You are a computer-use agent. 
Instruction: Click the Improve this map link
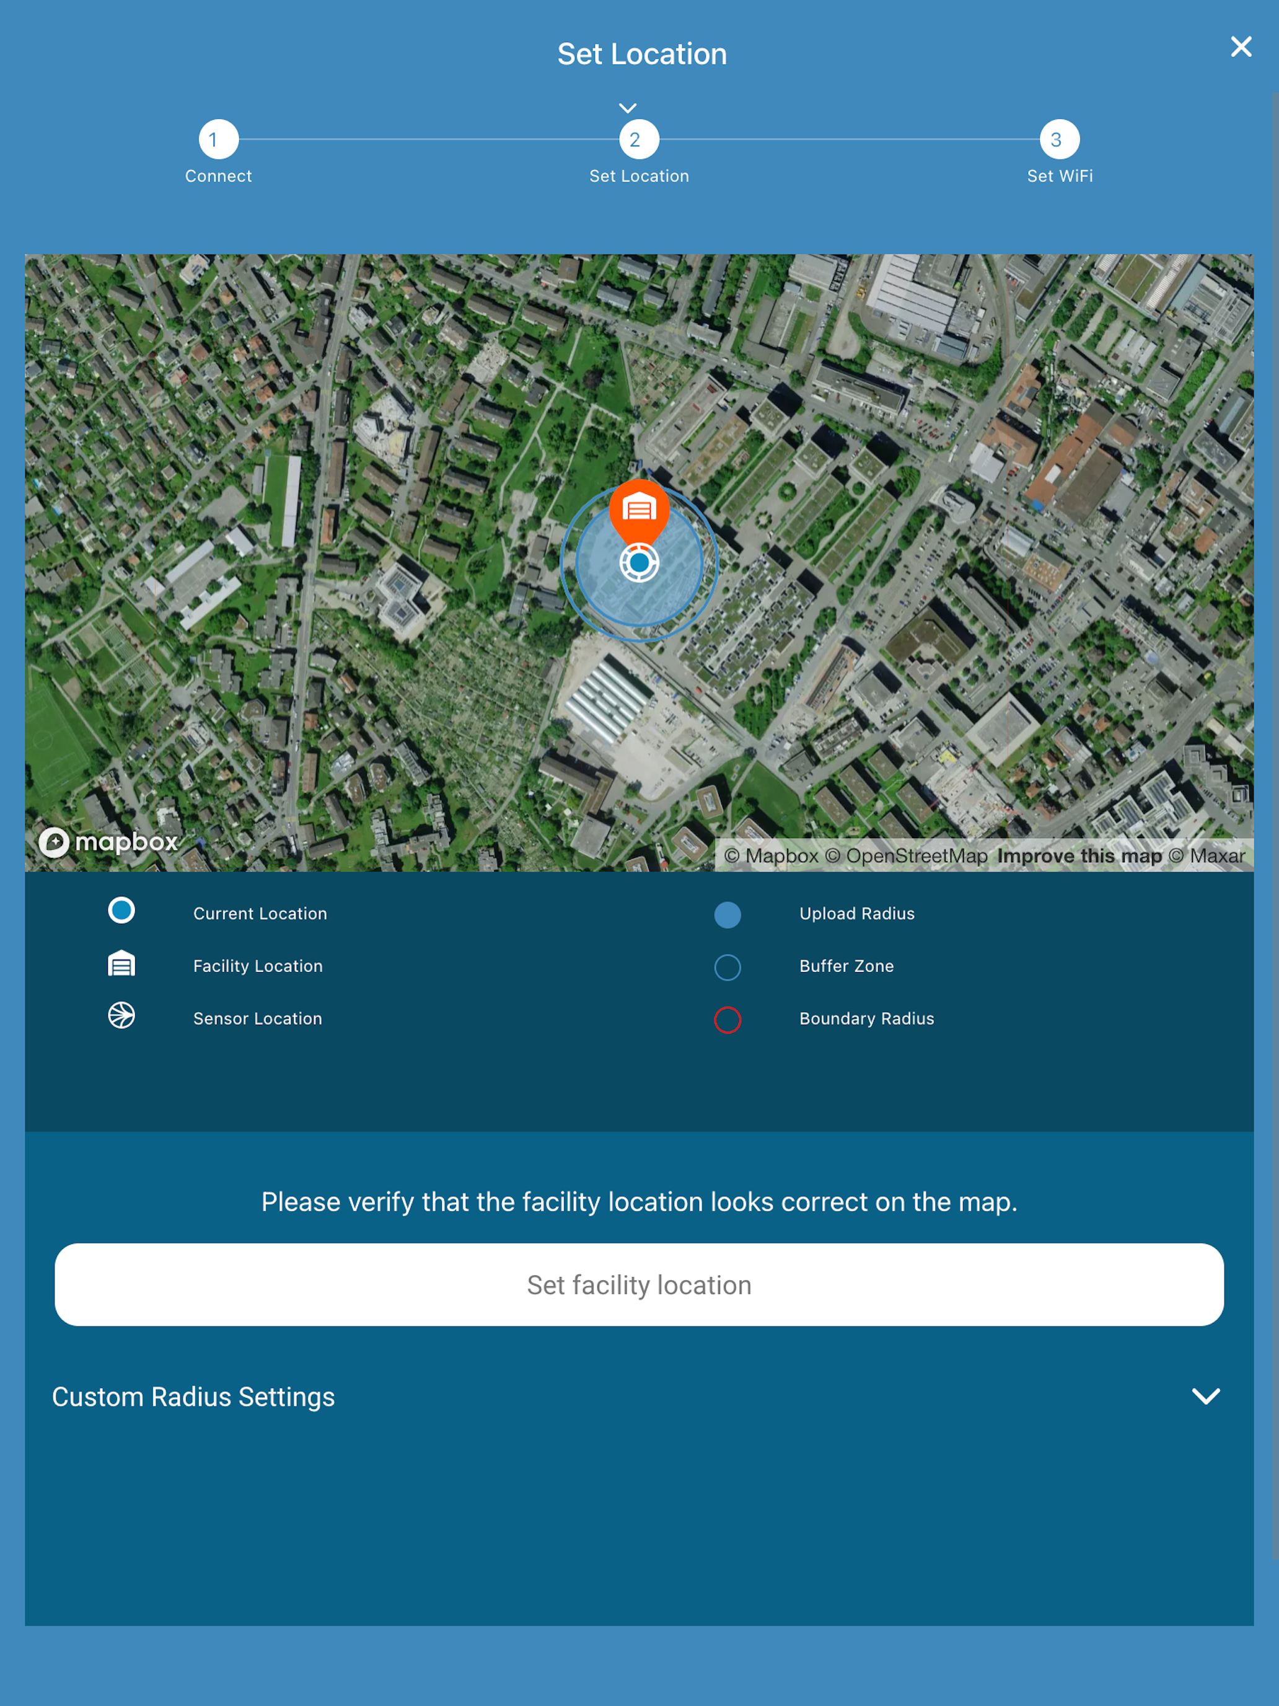1079,856
